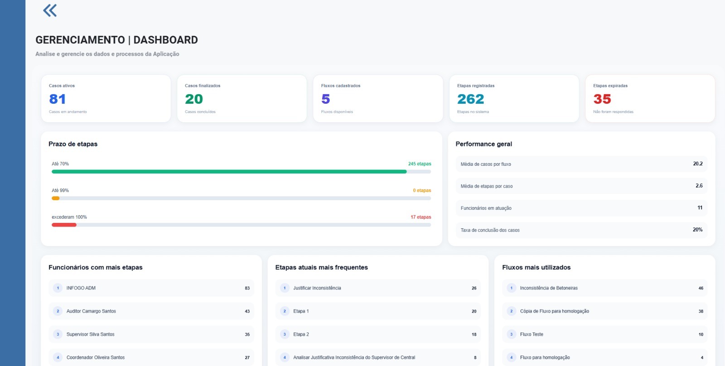Collapse sidebar with the double-chevron icon

coord(50,10)
